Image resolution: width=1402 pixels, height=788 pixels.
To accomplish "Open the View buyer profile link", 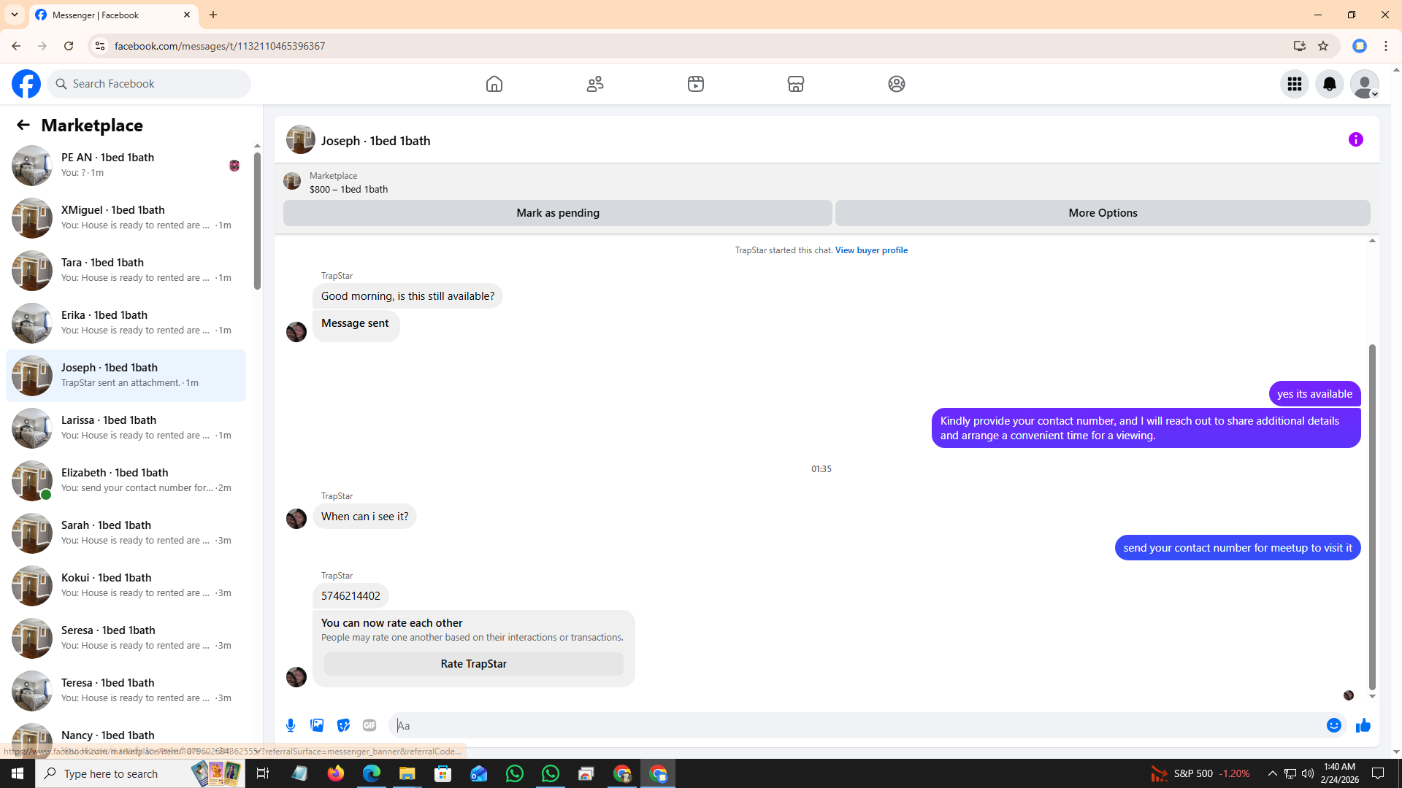I will click(871, 250).
